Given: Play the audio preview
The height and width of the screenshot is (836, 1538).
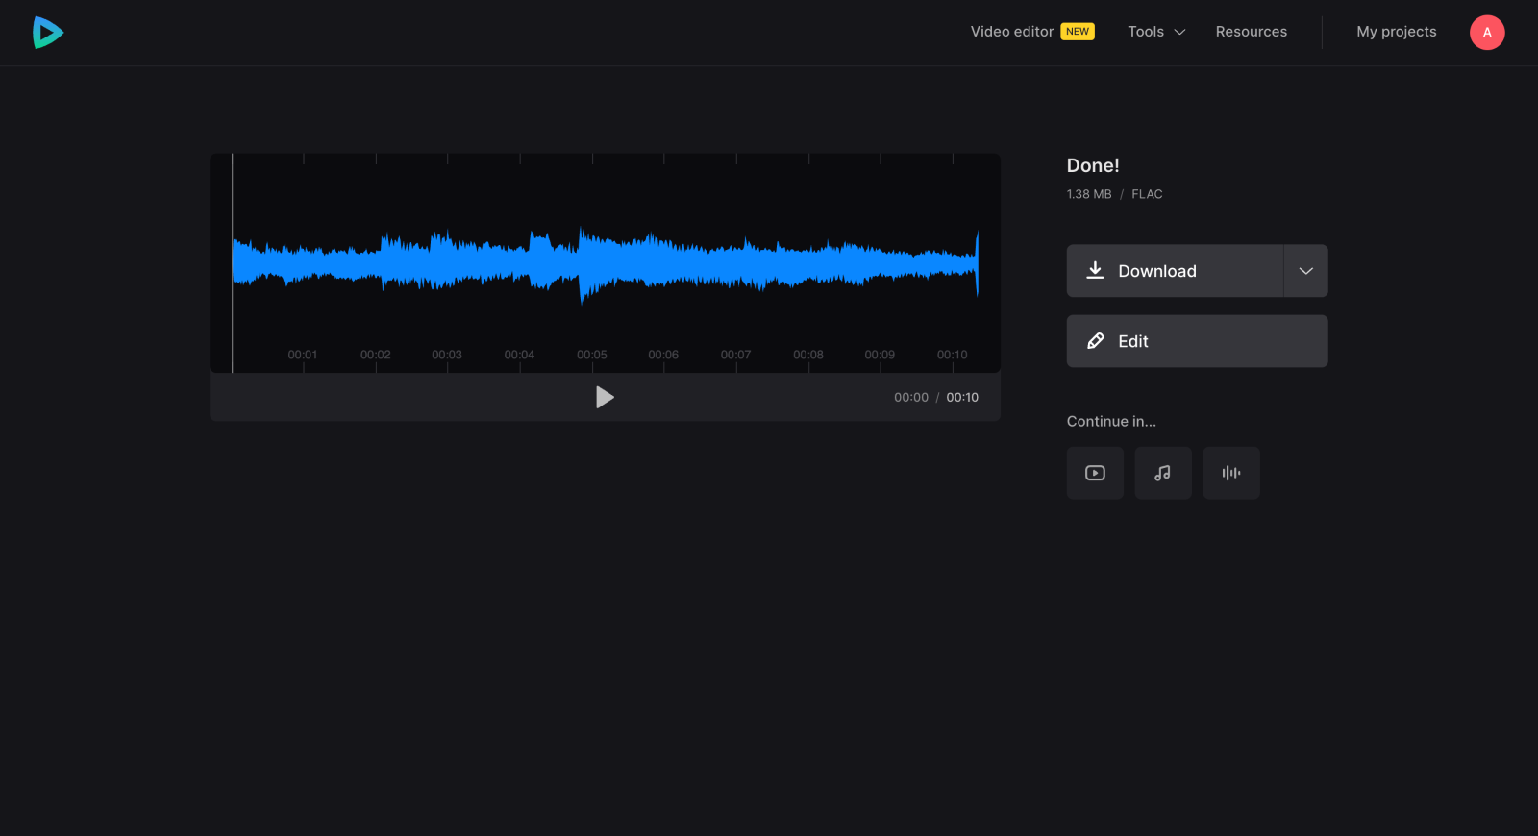Looking at the screenshot, I should [605, 397].
